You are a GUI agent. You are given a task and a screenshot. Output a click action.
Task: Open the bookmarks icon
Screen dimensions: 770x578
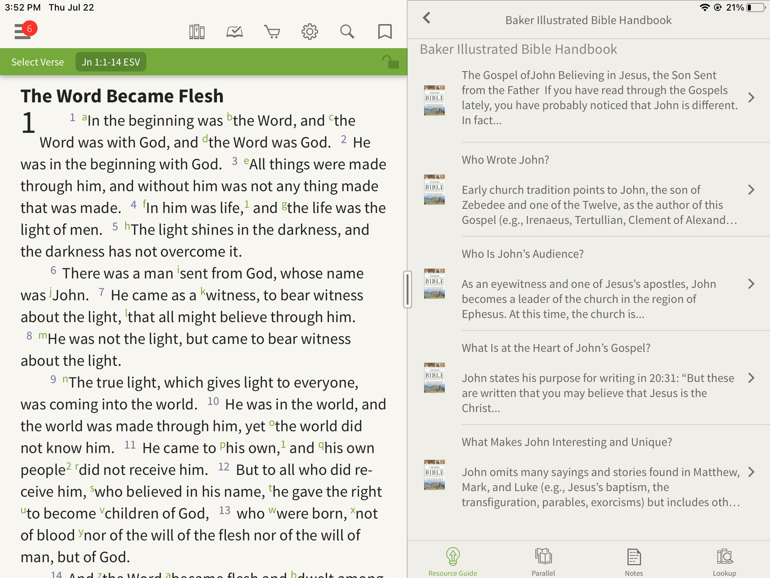pos(385,32)
